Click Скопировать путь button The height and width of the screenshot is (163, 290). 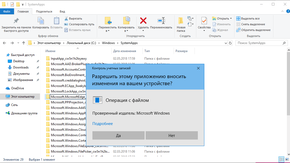pos(79,24)
